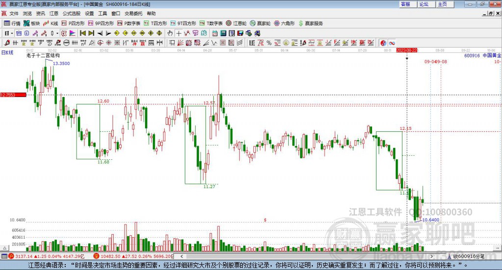Select the circled target cycle tool
This screenshot has height=270, width=502.
(x=100, y=43)
